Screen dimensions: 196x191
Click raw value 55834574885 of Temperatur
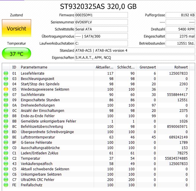(x=176, y=159)
